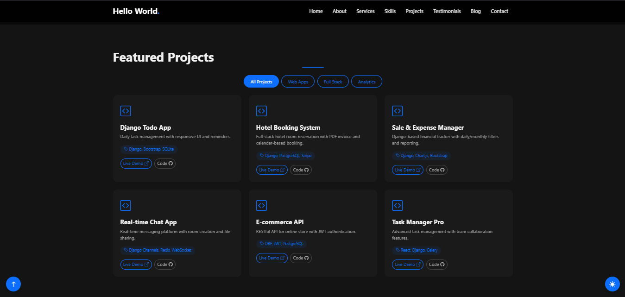625x297 pixels.
Task: Open the Services nav link
Action: tap(366, 11)
